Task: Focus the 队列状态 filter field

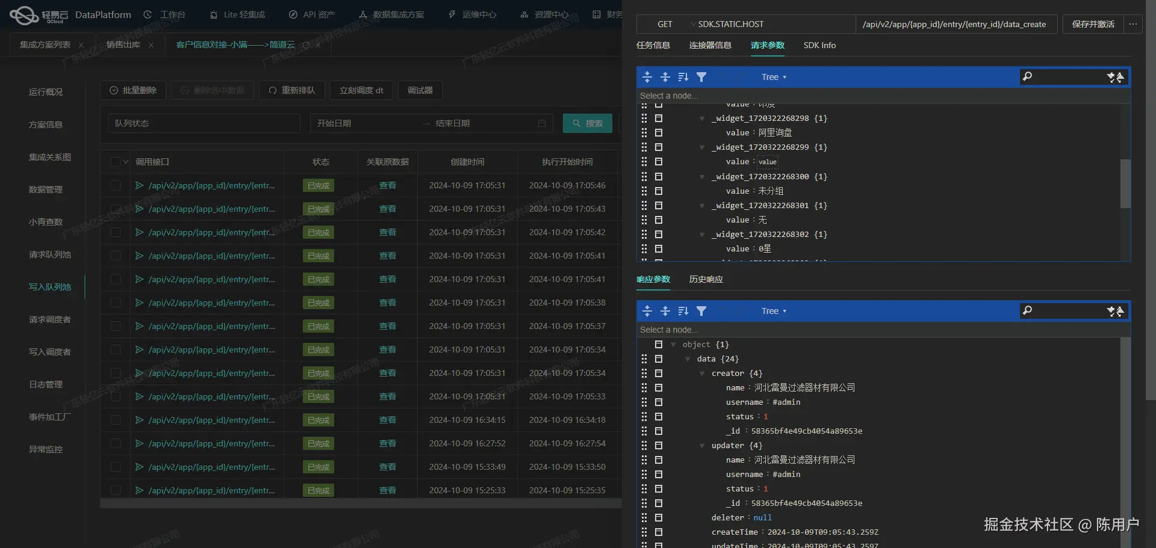Action: coord(204,123)
